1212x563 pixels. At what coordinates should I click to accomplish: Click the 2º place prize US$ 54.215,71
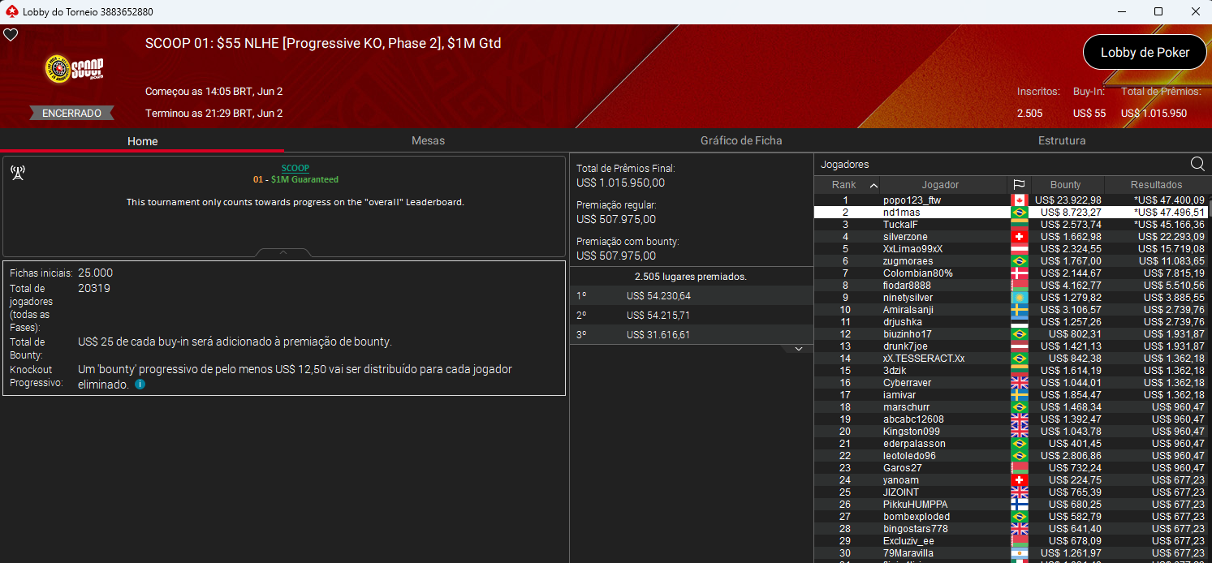tap(658, 316)
